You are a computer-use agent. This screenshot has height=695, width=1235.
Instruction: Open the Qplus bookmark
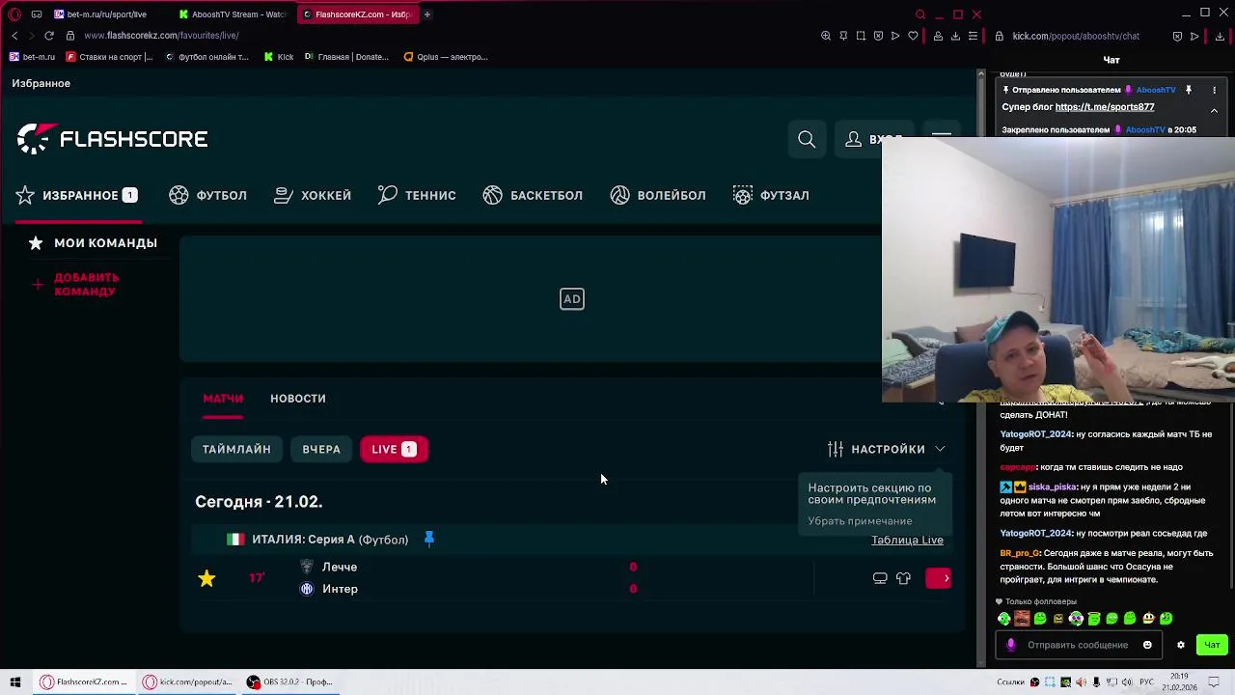pos(445,57)
